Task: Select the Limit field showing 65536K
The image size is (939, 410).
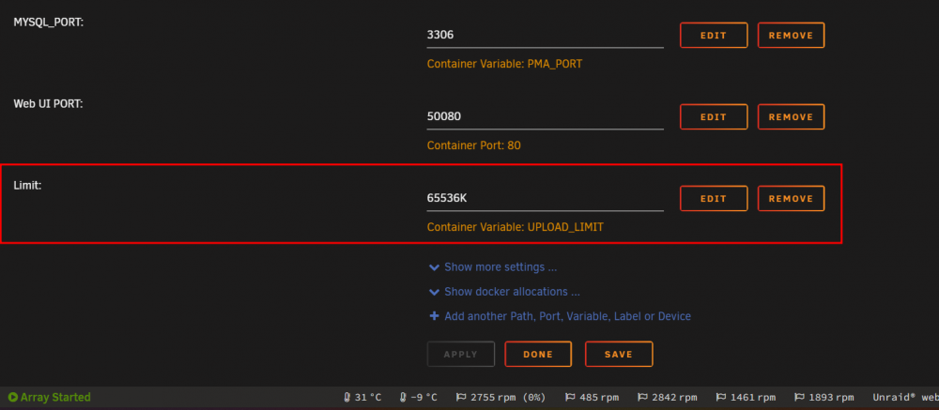Action: [545, 198]
